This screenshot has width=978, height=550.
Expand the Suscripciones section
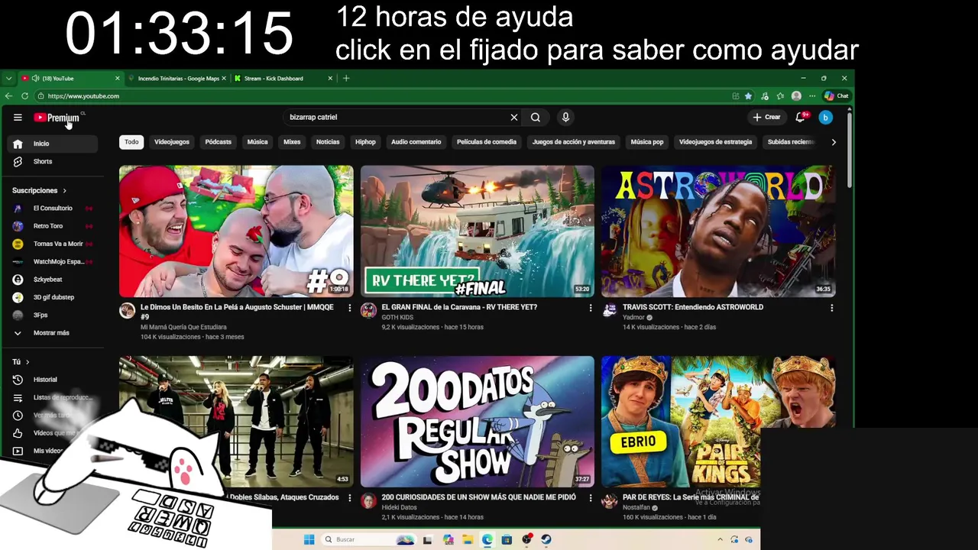(40, 191)
